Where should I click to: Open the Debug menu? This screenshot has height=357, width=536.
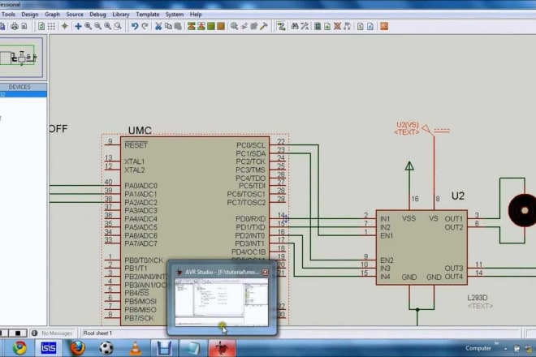coord(97,15)
